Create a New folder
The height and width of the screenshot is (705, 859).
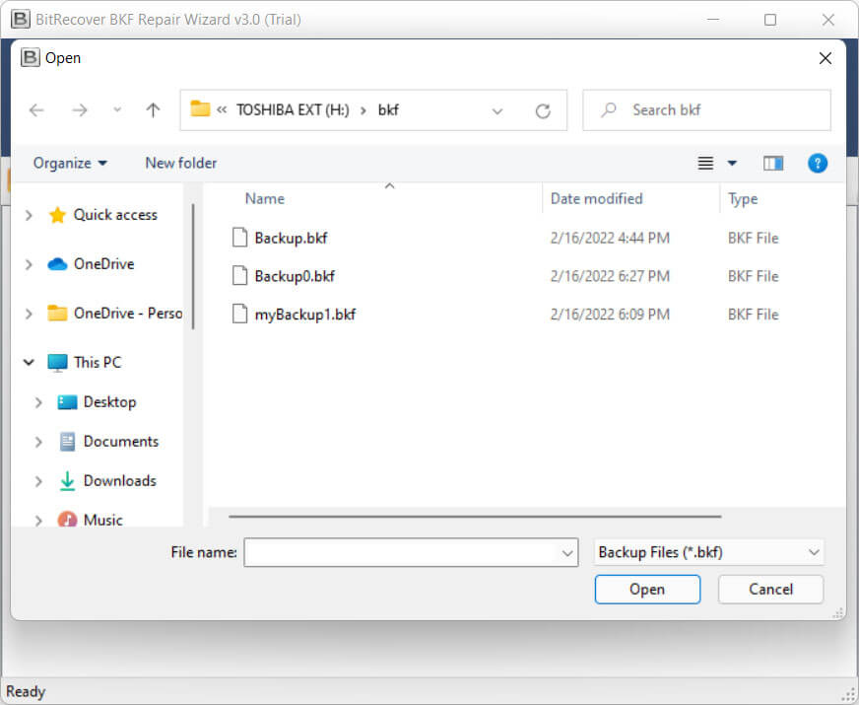181,164
